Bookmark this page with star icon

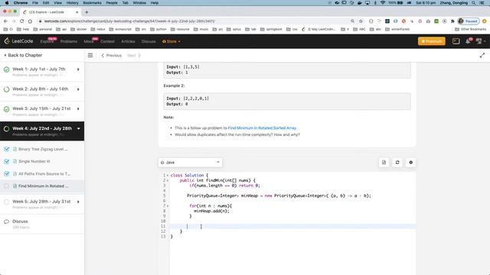[x=361, y=21]
